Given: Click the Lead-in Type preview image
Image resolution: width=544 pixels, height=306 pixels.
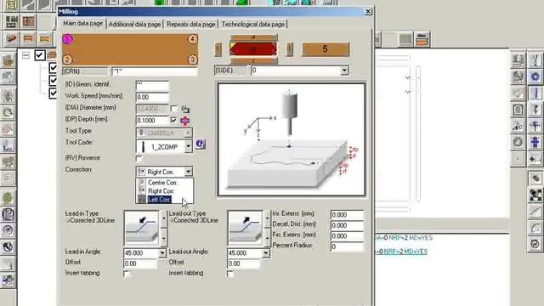Looking at the screenshot, I should [x=142, y=229].
